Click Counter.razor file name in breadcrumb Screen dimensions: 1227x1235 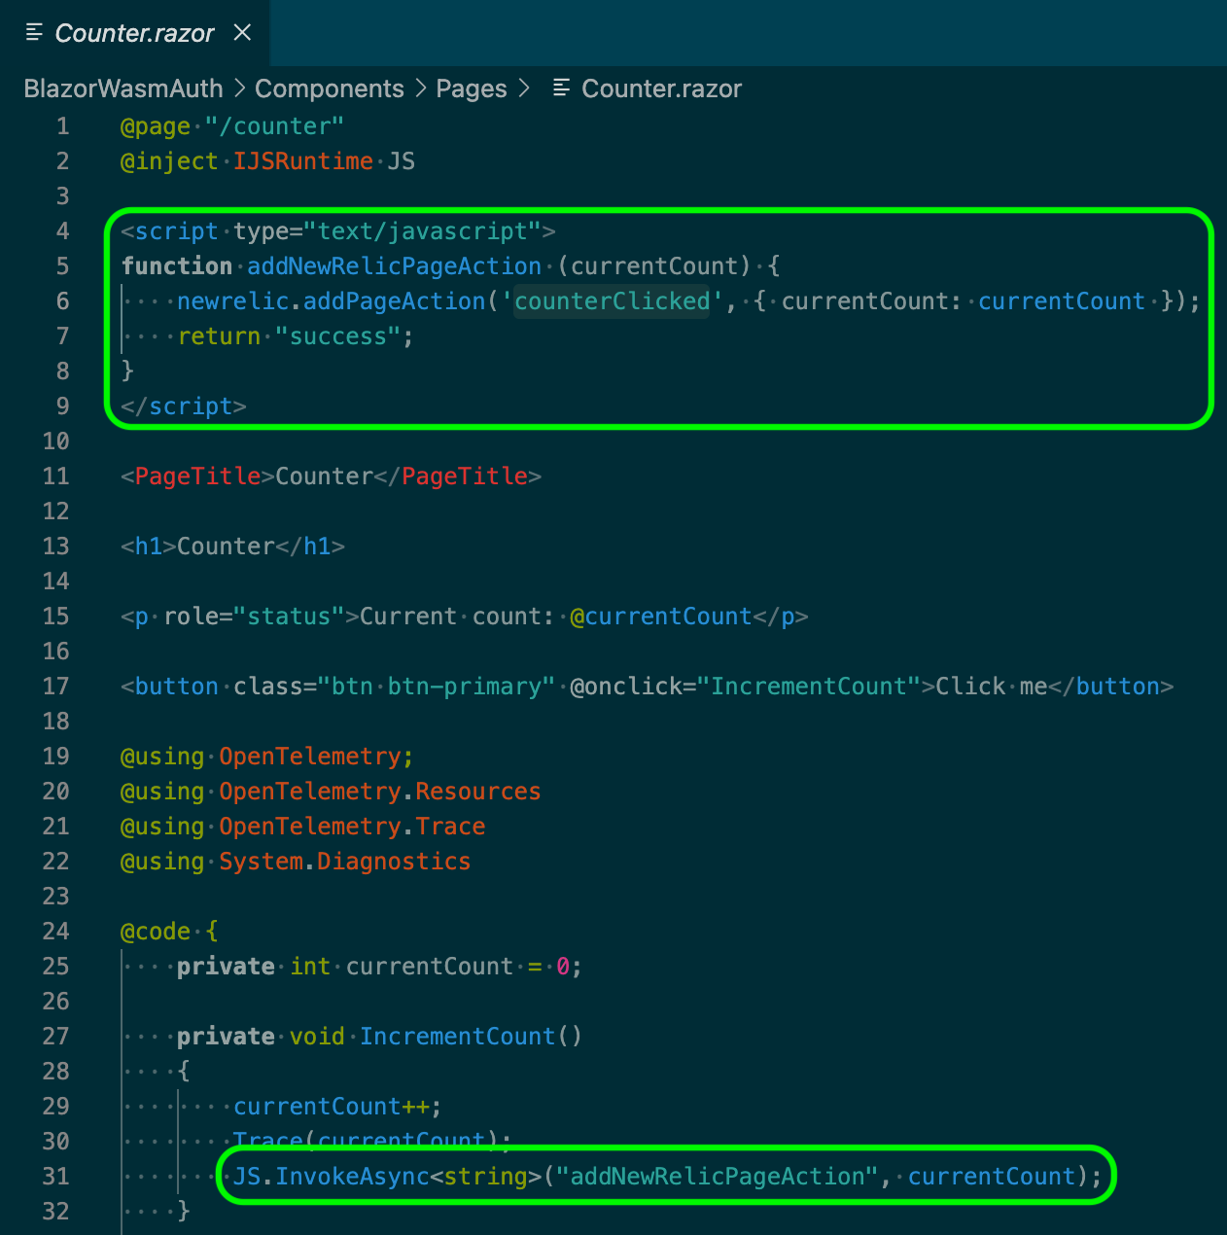point(661,88)
